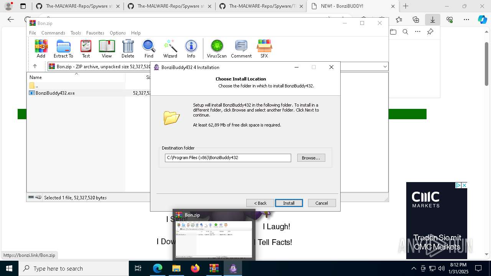Viewport: 491px width, 276px height.
Task: Open Windows Start menu
Action: [x=9, y=268]
